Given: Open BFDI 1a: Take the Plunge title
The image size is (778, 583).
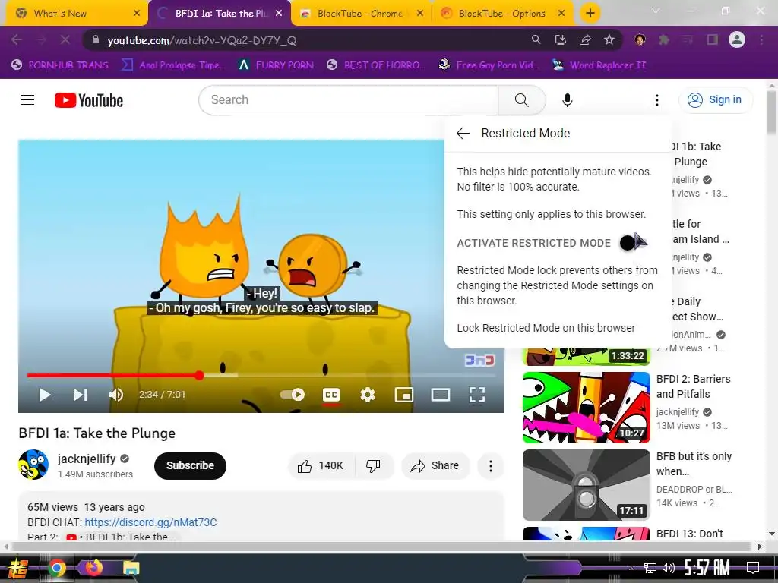Looking at the screenshot, I should (x=96, y=433).
